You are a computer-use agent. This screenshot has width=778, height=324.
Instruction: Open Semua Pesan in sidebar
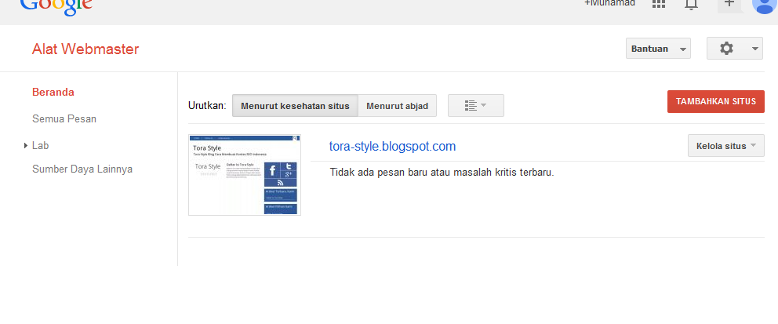64,119
